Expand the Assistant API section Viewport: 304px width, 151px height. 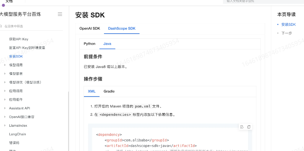(x=5, y=108)
